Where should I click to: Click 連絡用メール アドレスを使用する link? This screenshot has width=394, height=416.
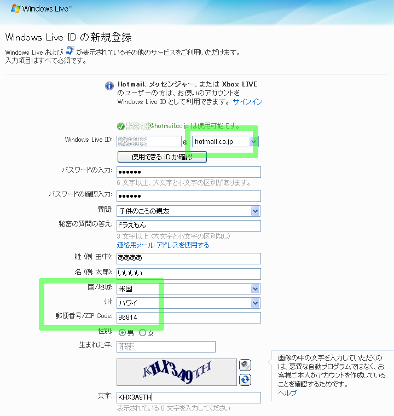[x=163, y=245]
